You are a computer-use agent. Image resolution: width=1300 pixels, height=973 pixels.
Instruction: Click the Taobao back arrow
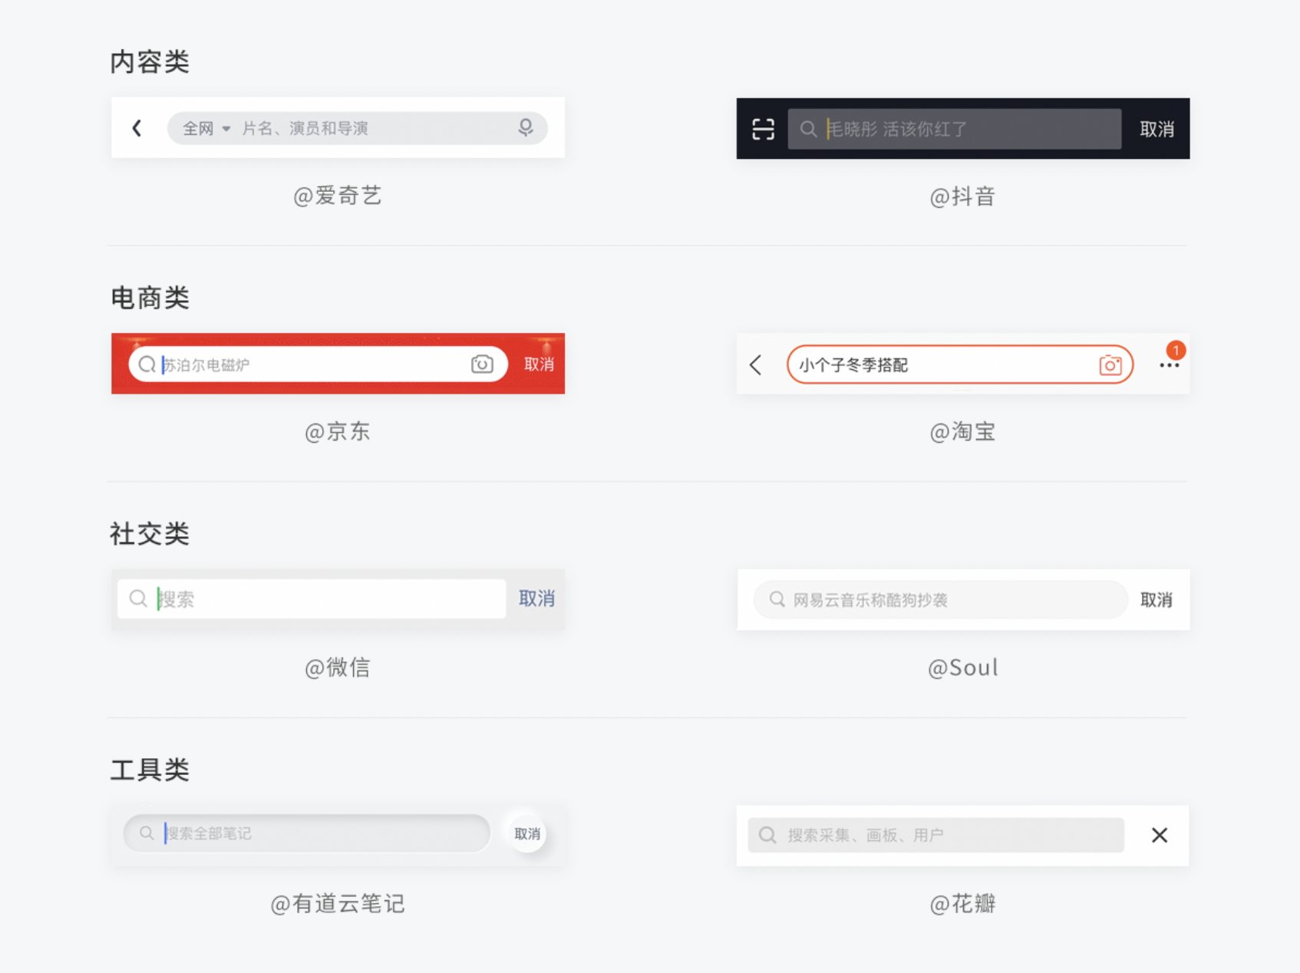click(x=756, y=365)
